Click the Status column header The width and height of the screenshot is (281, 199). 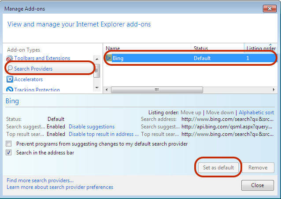[218, 48]
